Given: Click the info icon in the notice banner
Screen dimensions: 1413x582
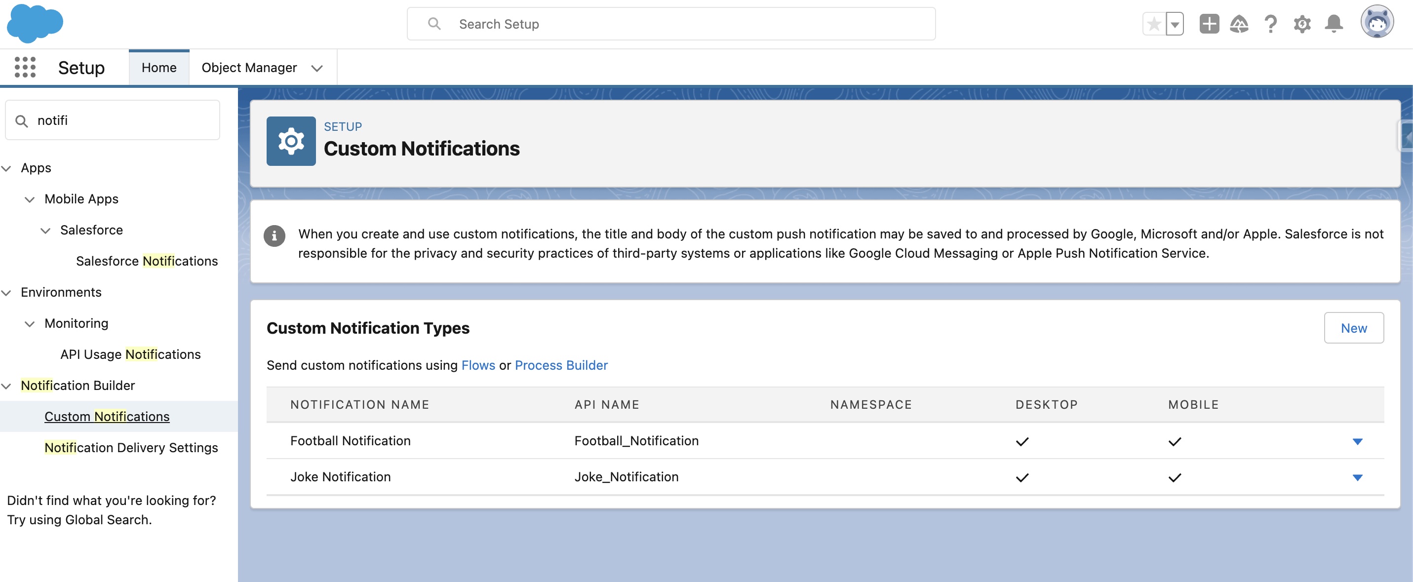Looking at the screenshot, I should (x=275, y=236).
